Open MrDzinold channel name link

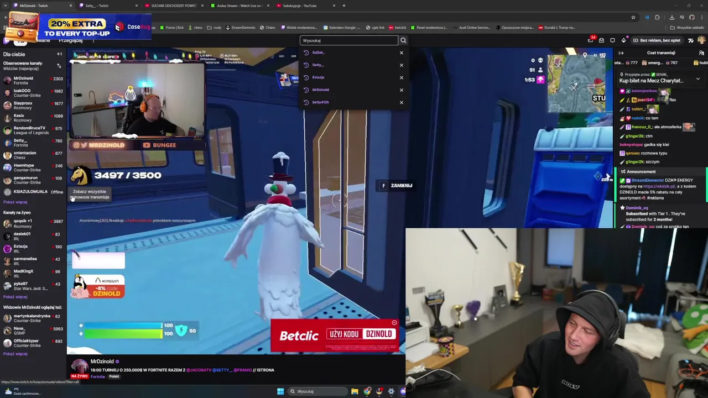[x=102, y=362]
